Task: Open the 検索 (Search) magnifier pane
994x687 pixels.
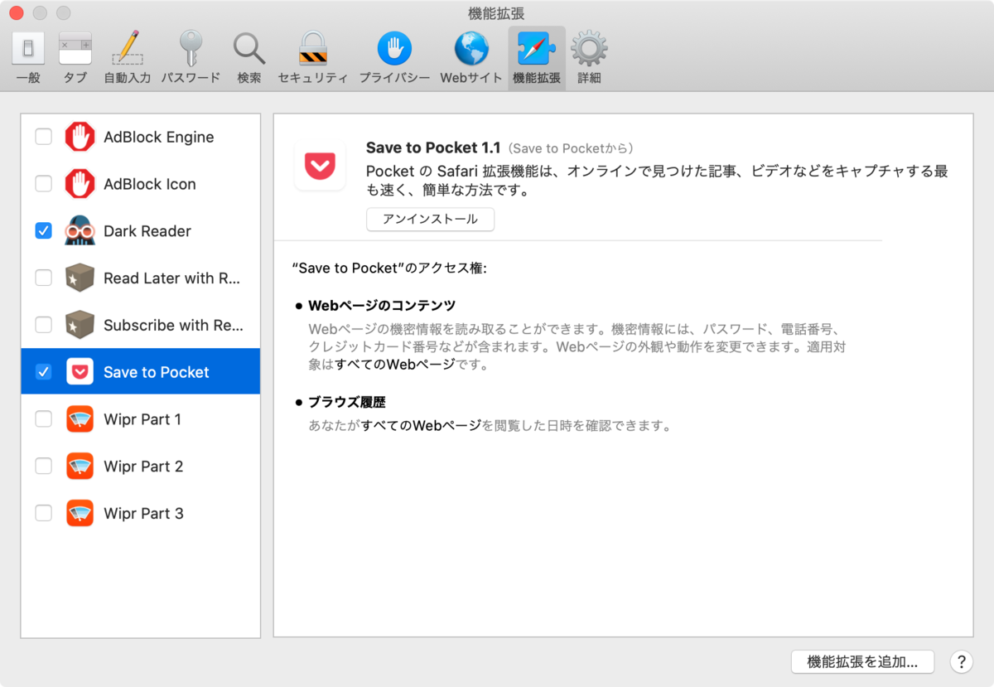Action: click(249, 58)
